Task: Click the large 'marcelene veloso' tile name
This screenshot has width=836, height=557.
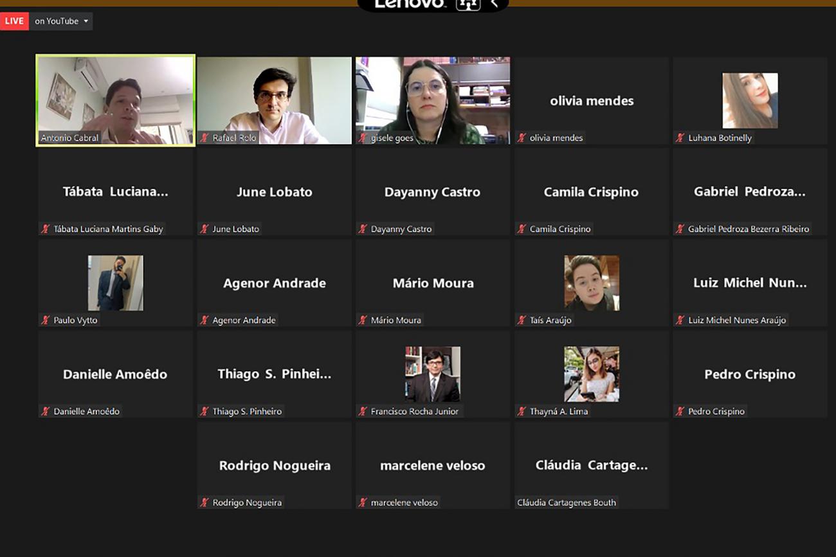Action: tap(433, 466)
